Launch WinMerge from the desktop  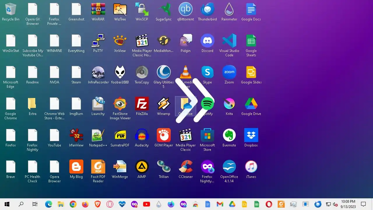point(120,169)
